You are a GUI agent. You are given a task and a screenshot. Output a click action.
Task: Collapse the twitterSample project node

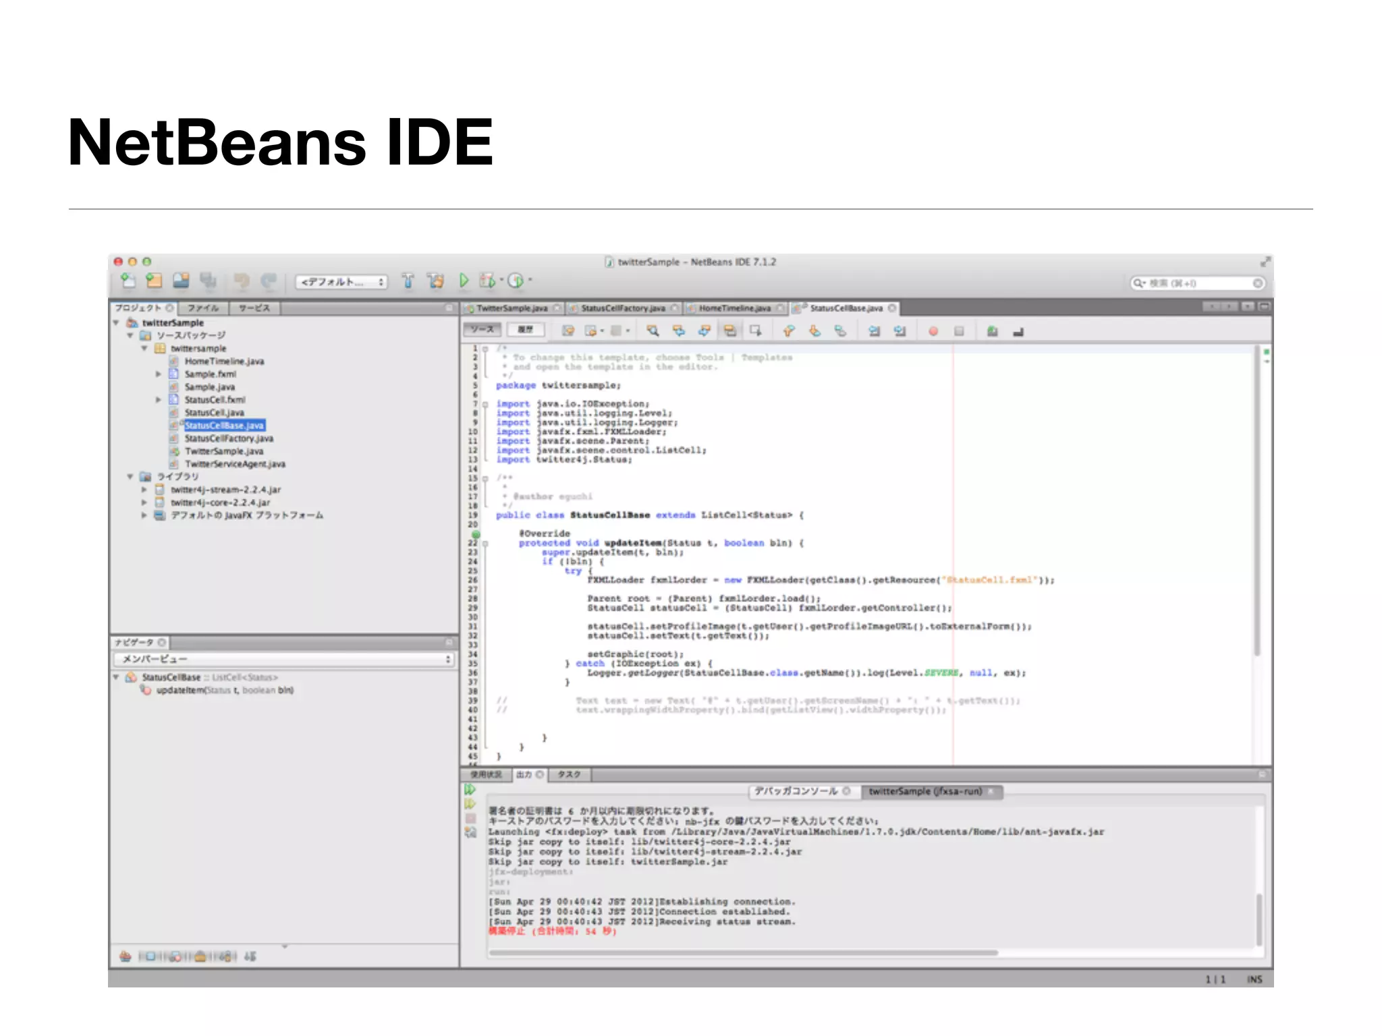click(x=117, y=323)
